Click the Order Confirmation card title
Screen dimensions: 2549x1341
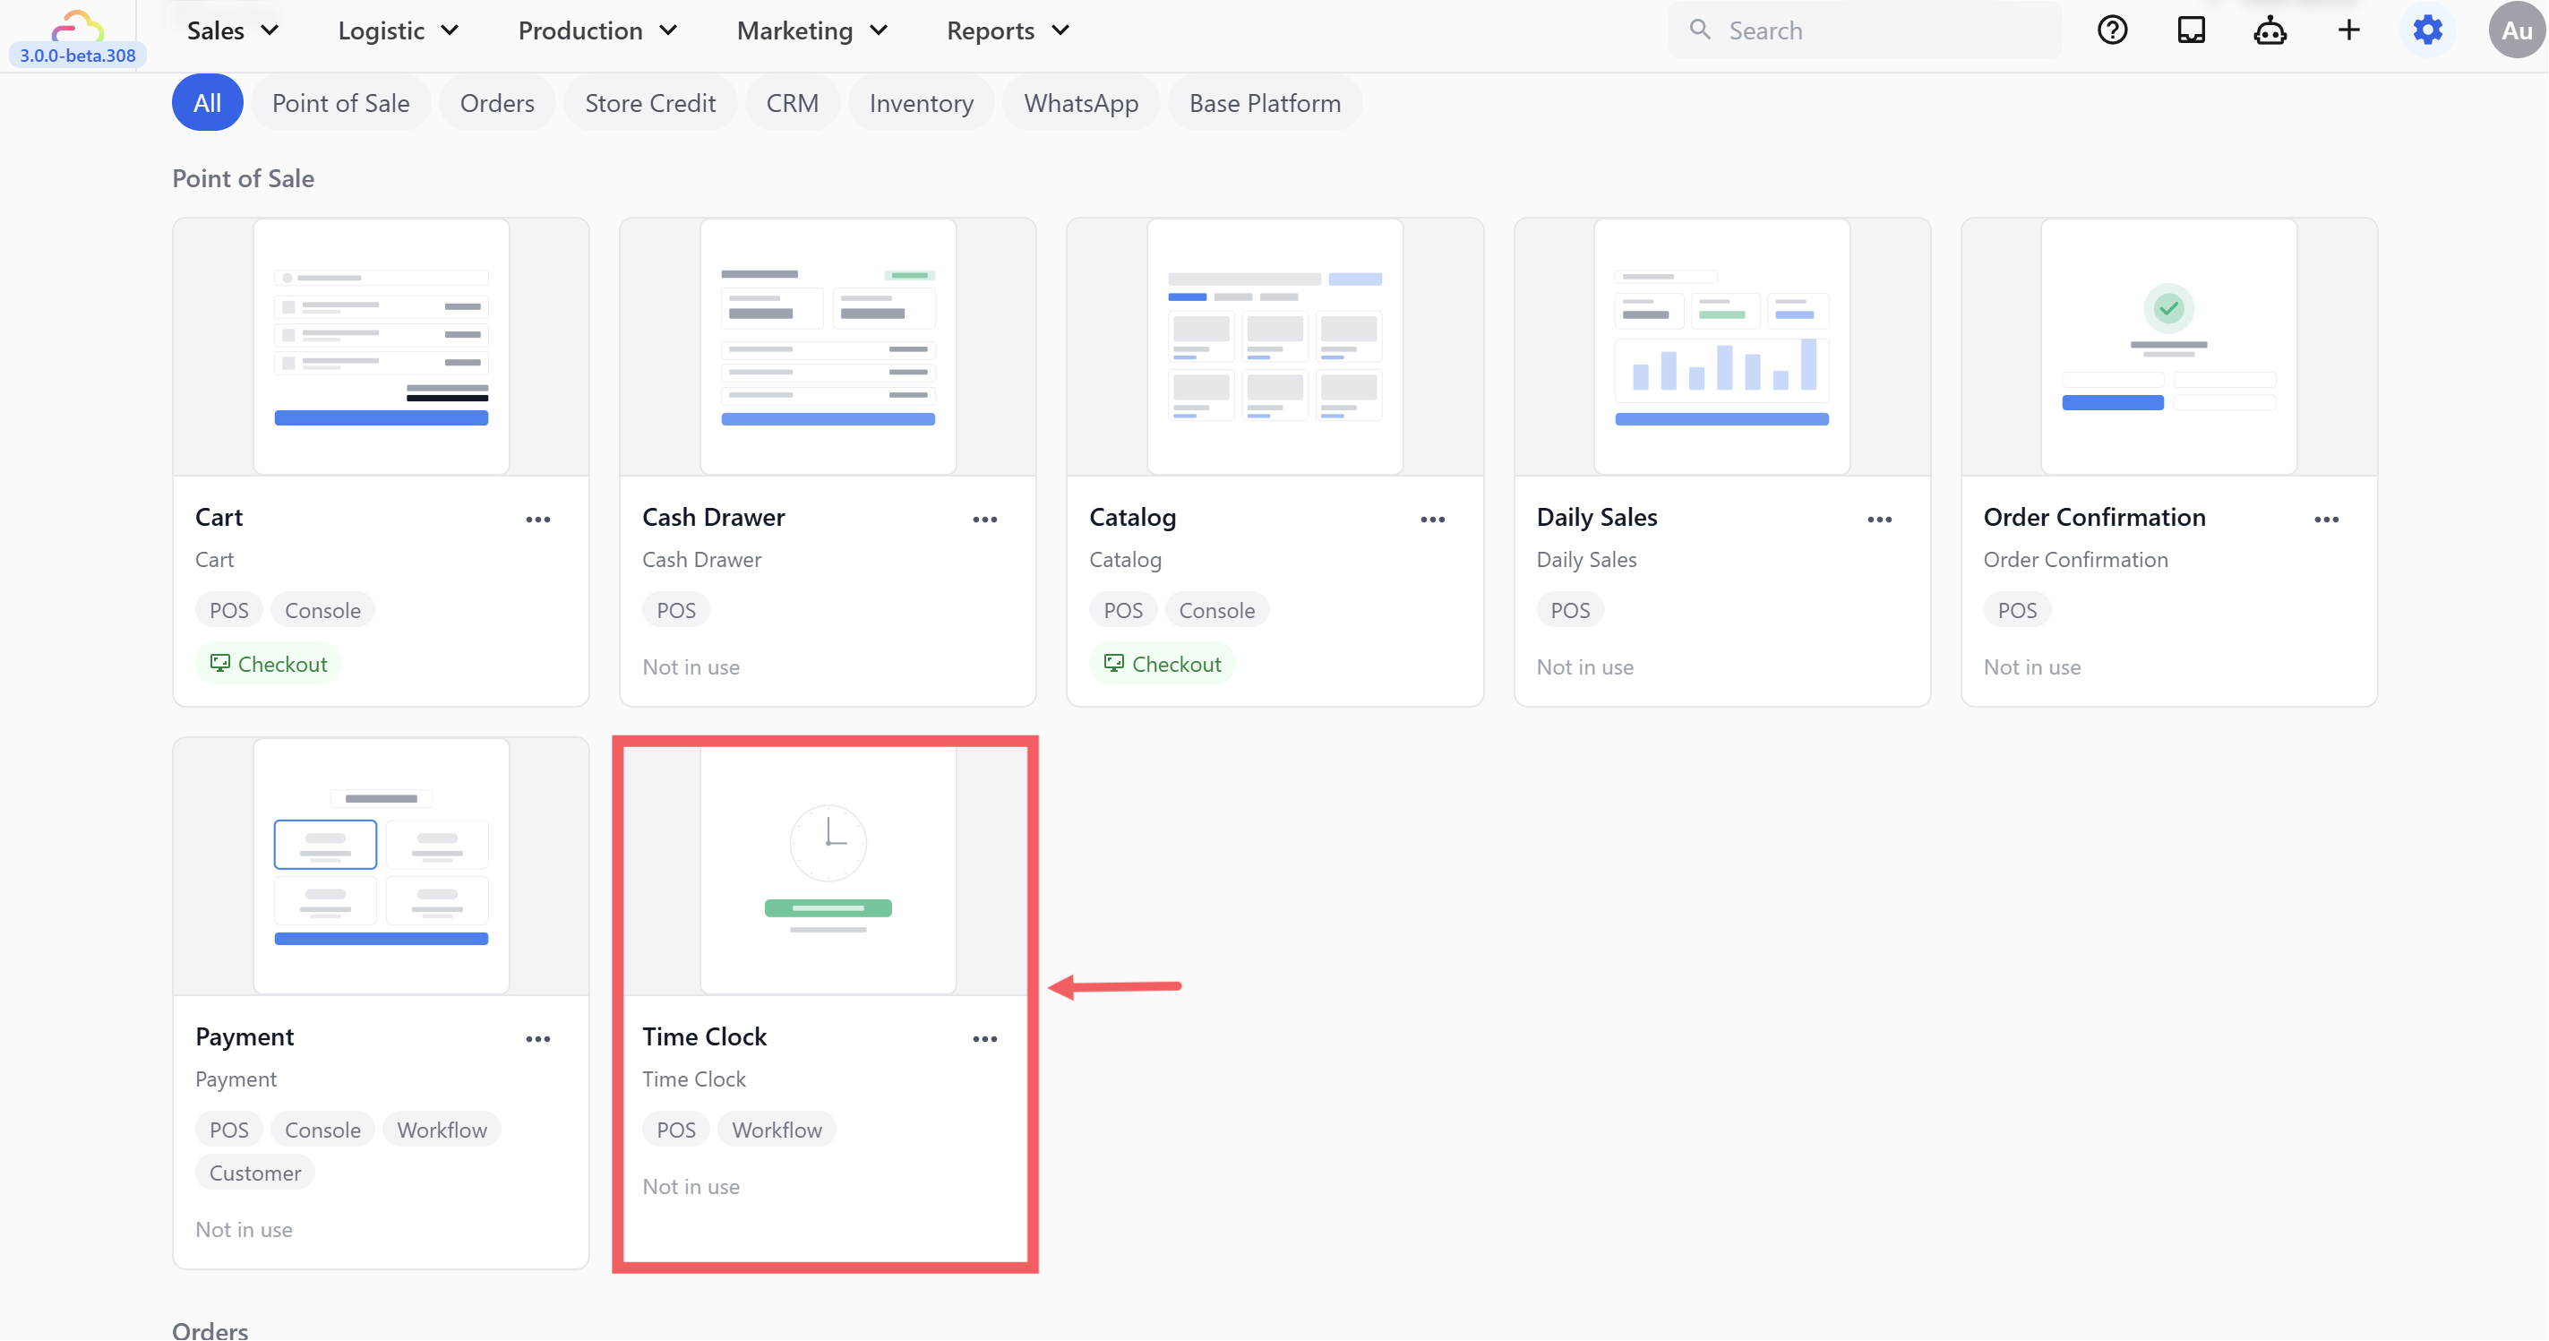click(2095, 518)
